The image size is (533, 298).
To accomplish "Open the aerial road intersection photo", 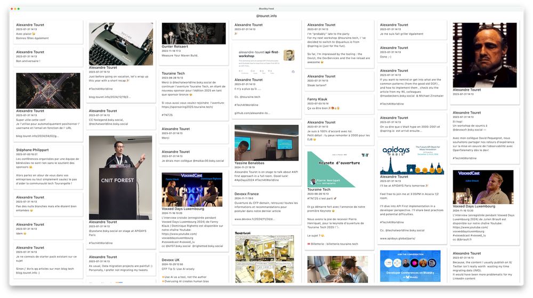I will coord(48,91).
